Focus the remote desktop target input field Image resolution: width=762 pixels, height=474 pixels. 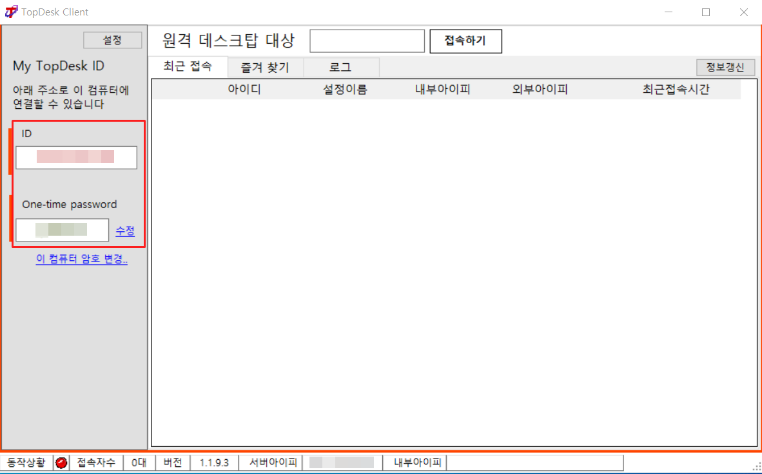pyautogui.click(x=367, y=41)
